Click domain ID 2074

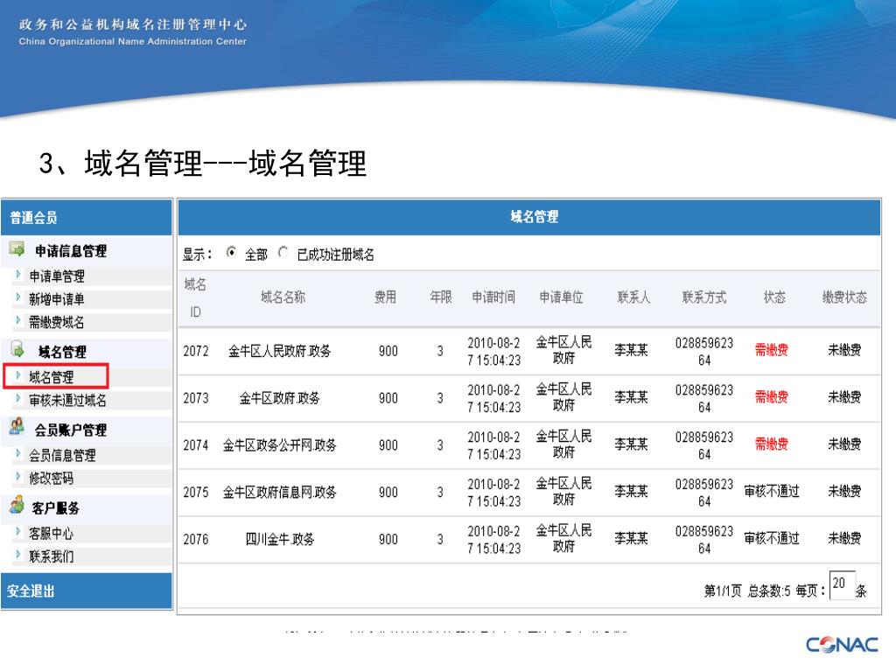coord(195,445)
